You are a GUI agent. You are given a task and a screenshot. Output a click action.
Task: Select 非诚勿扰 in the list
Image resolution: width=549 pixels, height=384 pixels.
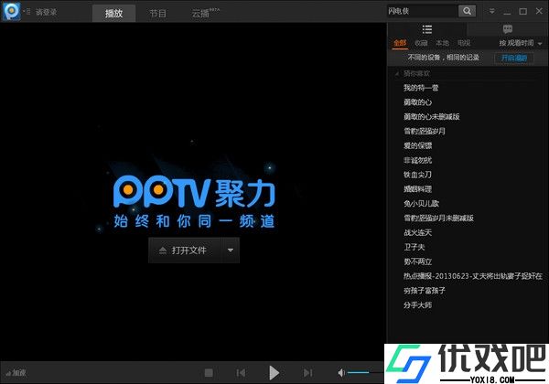click(x=418, y=160)
